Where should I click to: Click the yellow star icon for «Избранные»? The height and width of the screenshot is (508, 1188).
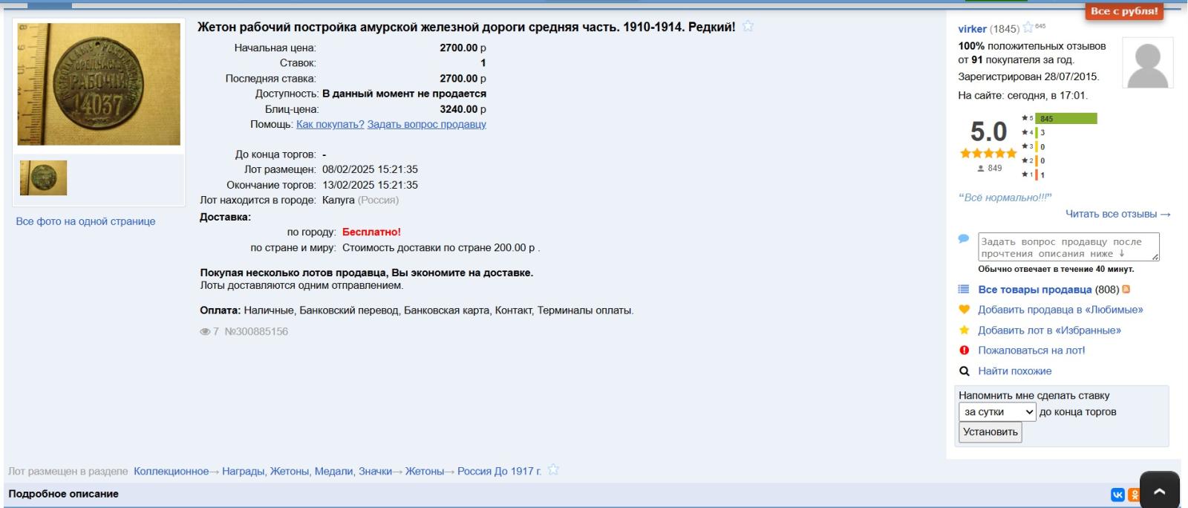[964, 330]
